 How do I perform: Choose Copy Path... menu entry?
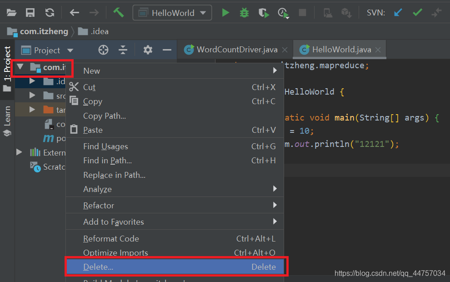[x=175, y=116]
